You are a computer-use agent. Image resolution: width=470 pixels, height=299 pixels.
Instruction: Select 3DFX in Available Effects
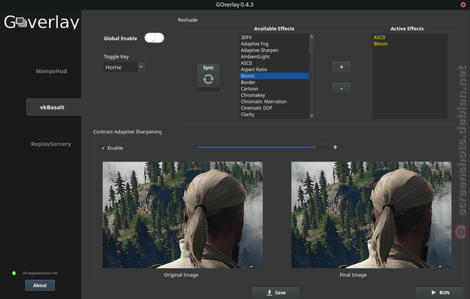point(274,37)
